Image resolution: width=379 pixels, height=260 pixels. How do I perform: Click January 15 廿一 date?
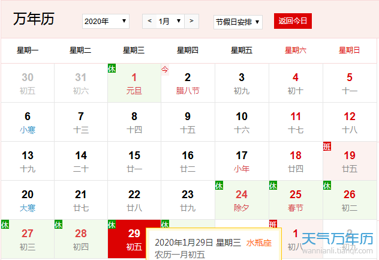coord(134,162)
